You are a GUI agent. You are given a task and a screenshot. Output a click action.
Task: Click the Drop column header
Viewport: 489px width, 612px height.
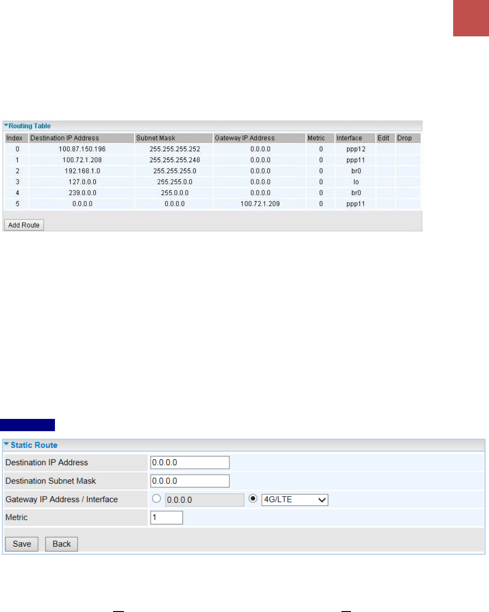pyautogui.click(x=408, y=138)
